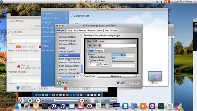
Task: Open the green graph System Monitor dock icon
Action: click(161, 106)
